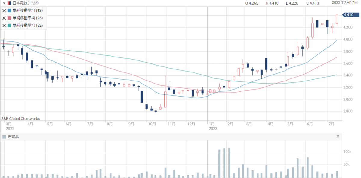
Task: Click the S&P Global Chartworks credit
Action: click(21, 119)
